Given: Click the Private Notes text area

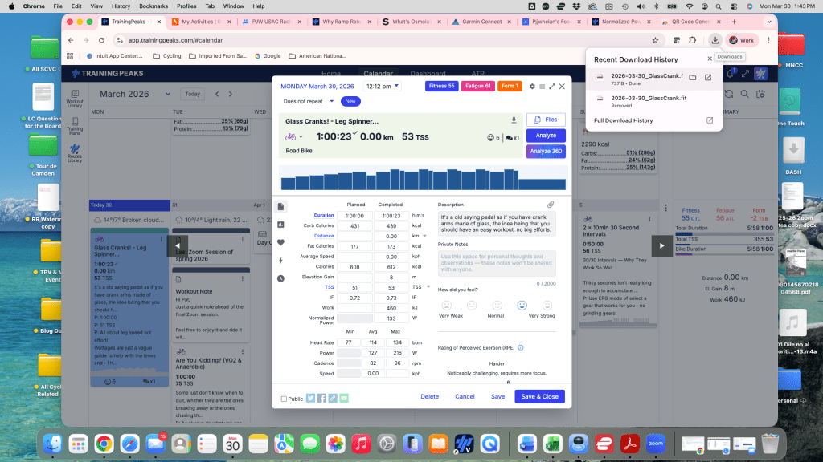Looking at the screenshot, I should [x=497, y=263].
